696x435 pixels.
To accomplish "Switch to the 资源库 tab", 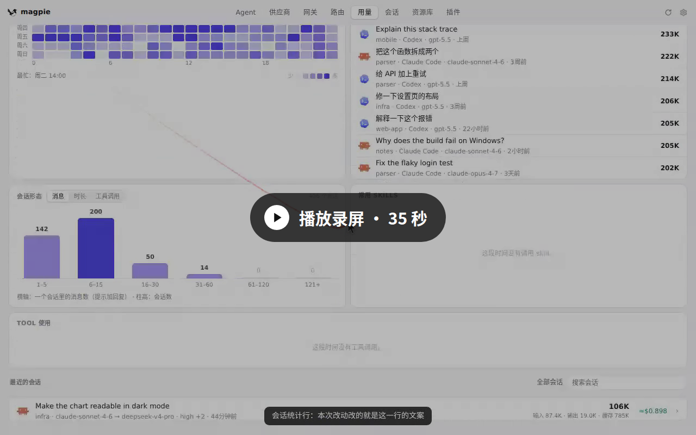I will 422,12.
